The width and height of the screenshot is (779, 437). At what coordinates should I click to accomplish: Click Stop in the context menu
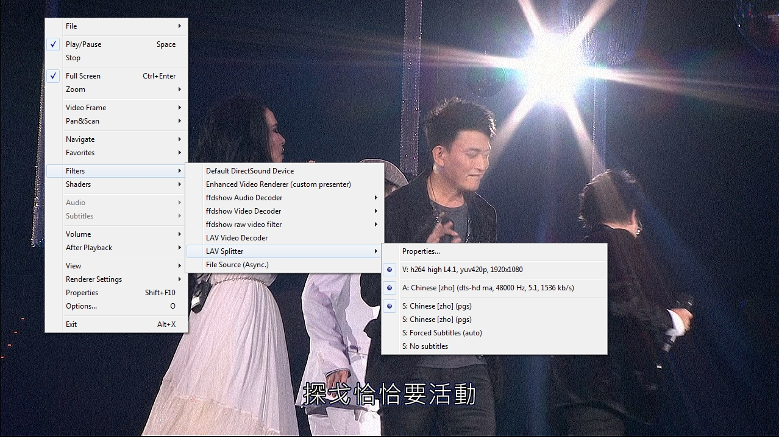[x=73, y=58]
